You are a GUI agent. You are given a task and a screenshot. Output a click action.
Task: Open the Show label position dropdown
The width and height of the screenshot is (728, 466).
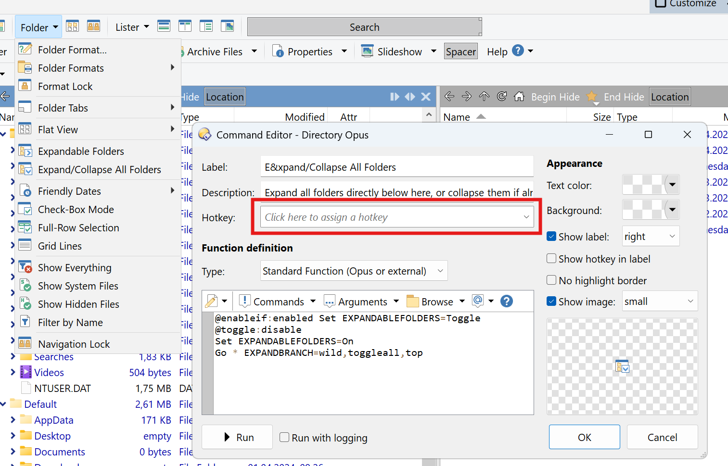651,236
